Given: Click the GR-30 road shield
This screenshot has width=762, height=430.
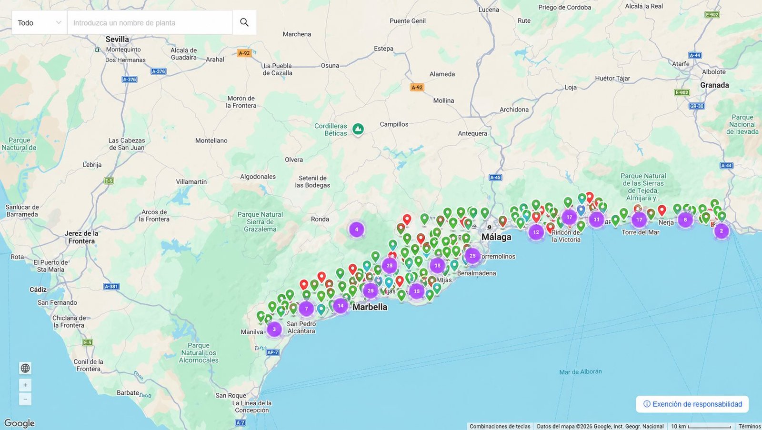Looking at the screenshot, I should click(697, 106).
